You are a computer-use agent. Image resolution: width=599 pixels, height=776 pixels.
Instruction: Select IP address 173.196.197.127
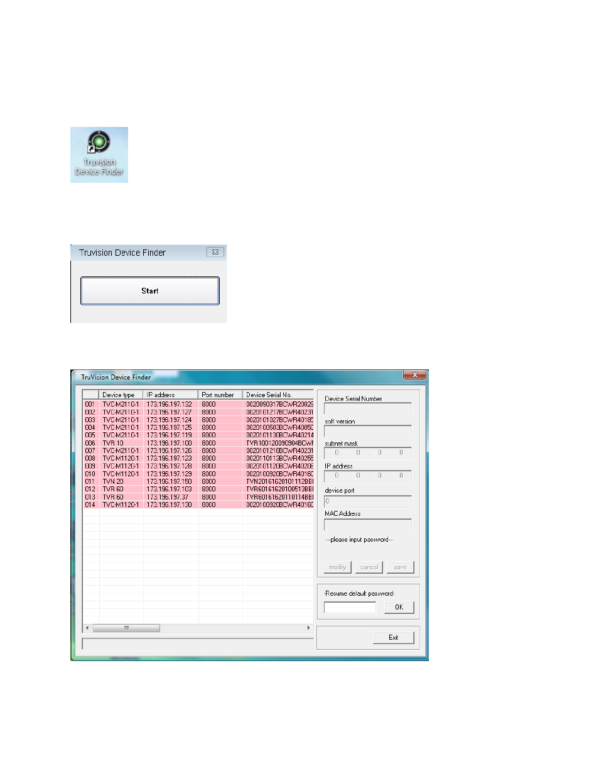[x=170, y=412]
